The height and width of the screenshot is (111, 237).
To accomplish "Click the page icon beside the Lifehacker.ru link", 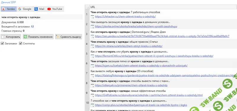I will 92,17.
